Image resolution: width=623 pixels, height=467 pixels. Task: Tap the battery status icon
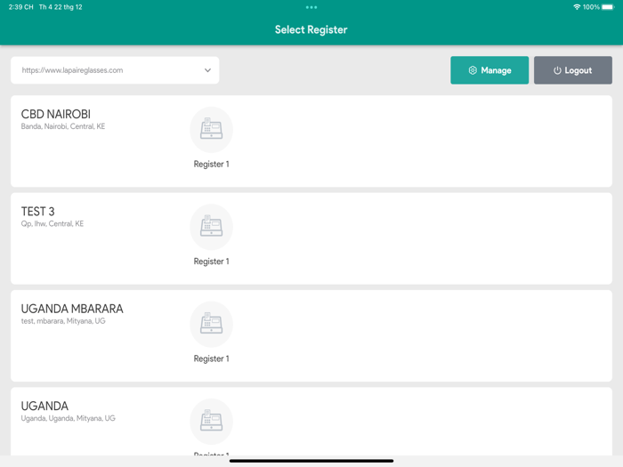[608, 7]
